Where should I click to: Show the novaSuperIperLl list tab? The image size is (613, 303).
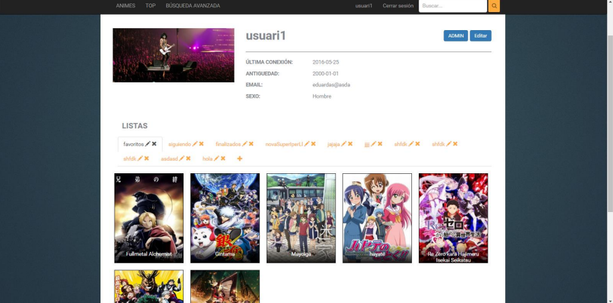284,144
